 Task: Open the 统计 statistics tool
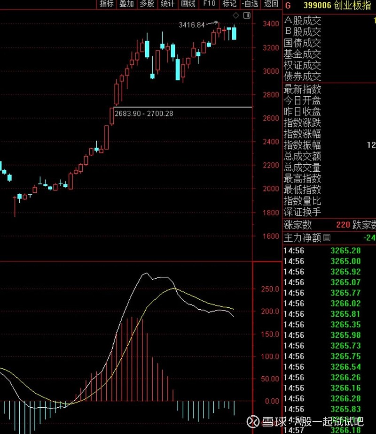click(x=167, y=4)
